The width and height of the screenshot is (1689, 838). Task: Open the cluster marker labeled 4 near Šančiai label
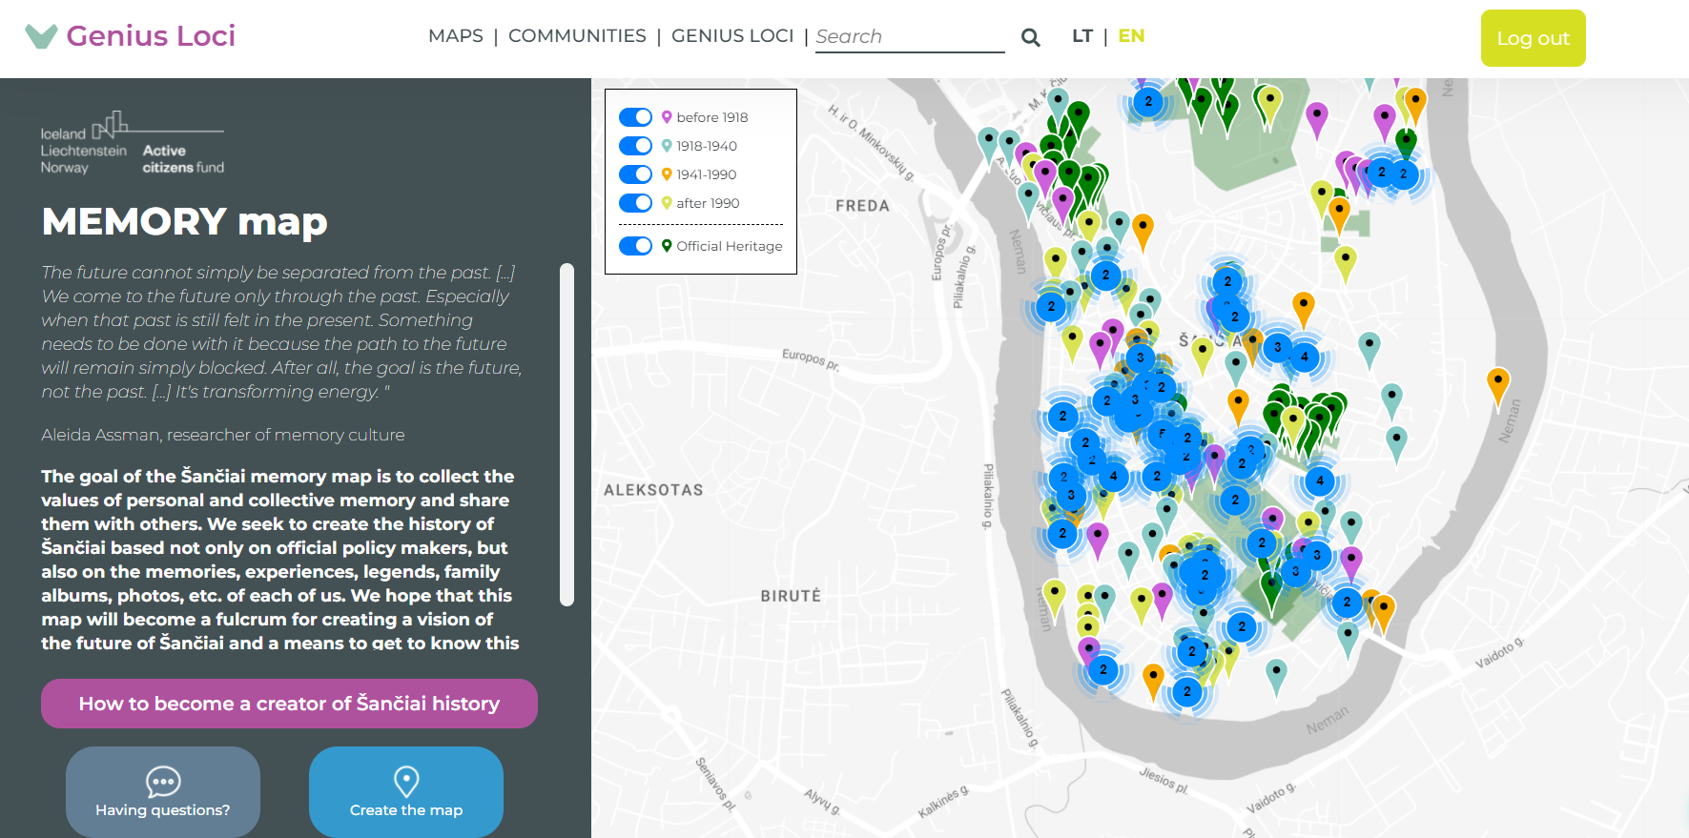[x=1304, y=358]
